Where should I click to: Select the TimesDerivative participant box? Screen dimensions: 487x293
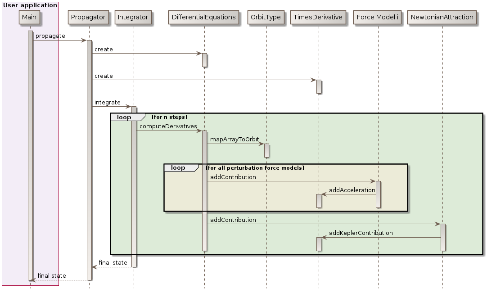click(318, 17)
